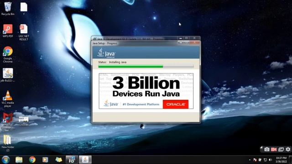Screen dimensions: 292x164
Task: Start recording with the red video camera icon
Action: [x=274, y=149]
